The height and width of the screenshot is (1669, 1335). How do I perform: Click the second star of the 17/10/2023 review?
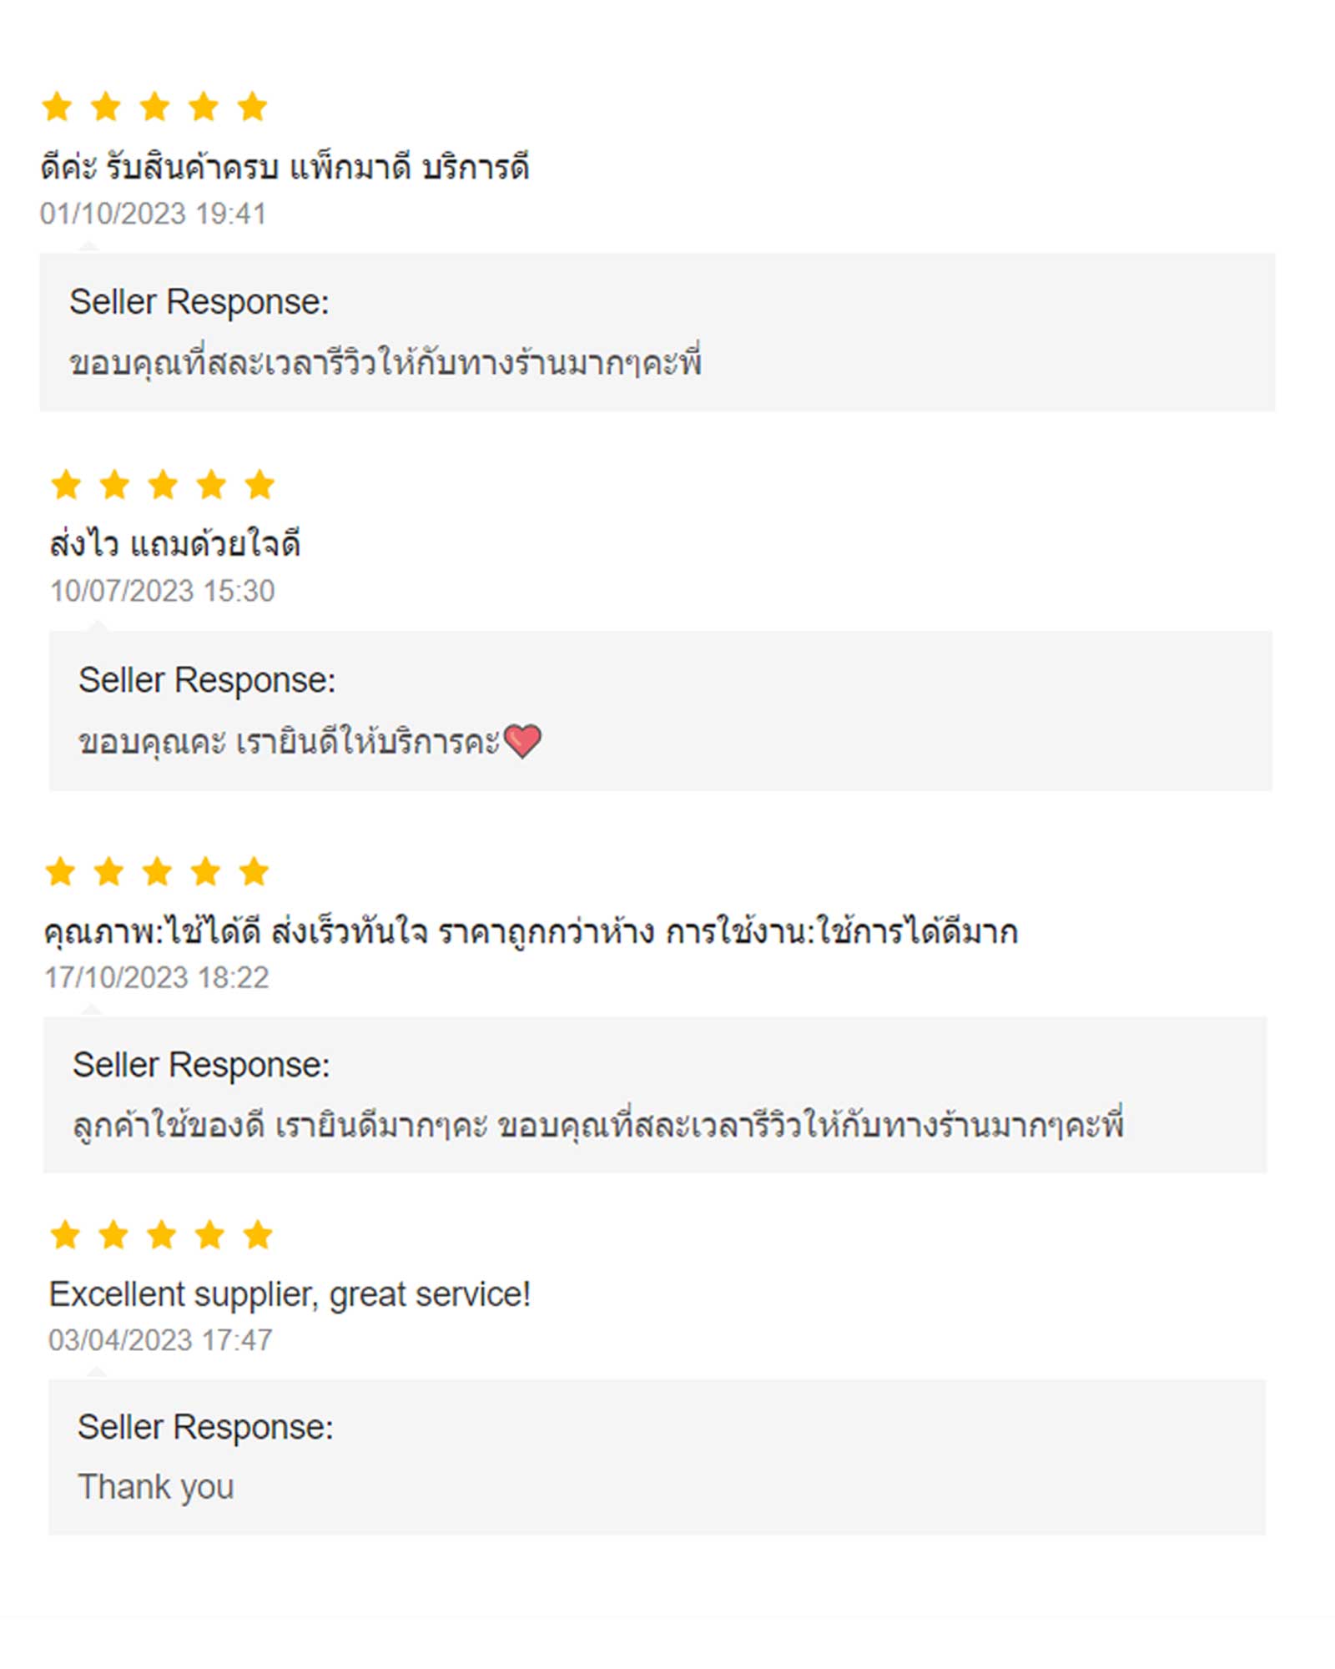(x=108, y=871)
